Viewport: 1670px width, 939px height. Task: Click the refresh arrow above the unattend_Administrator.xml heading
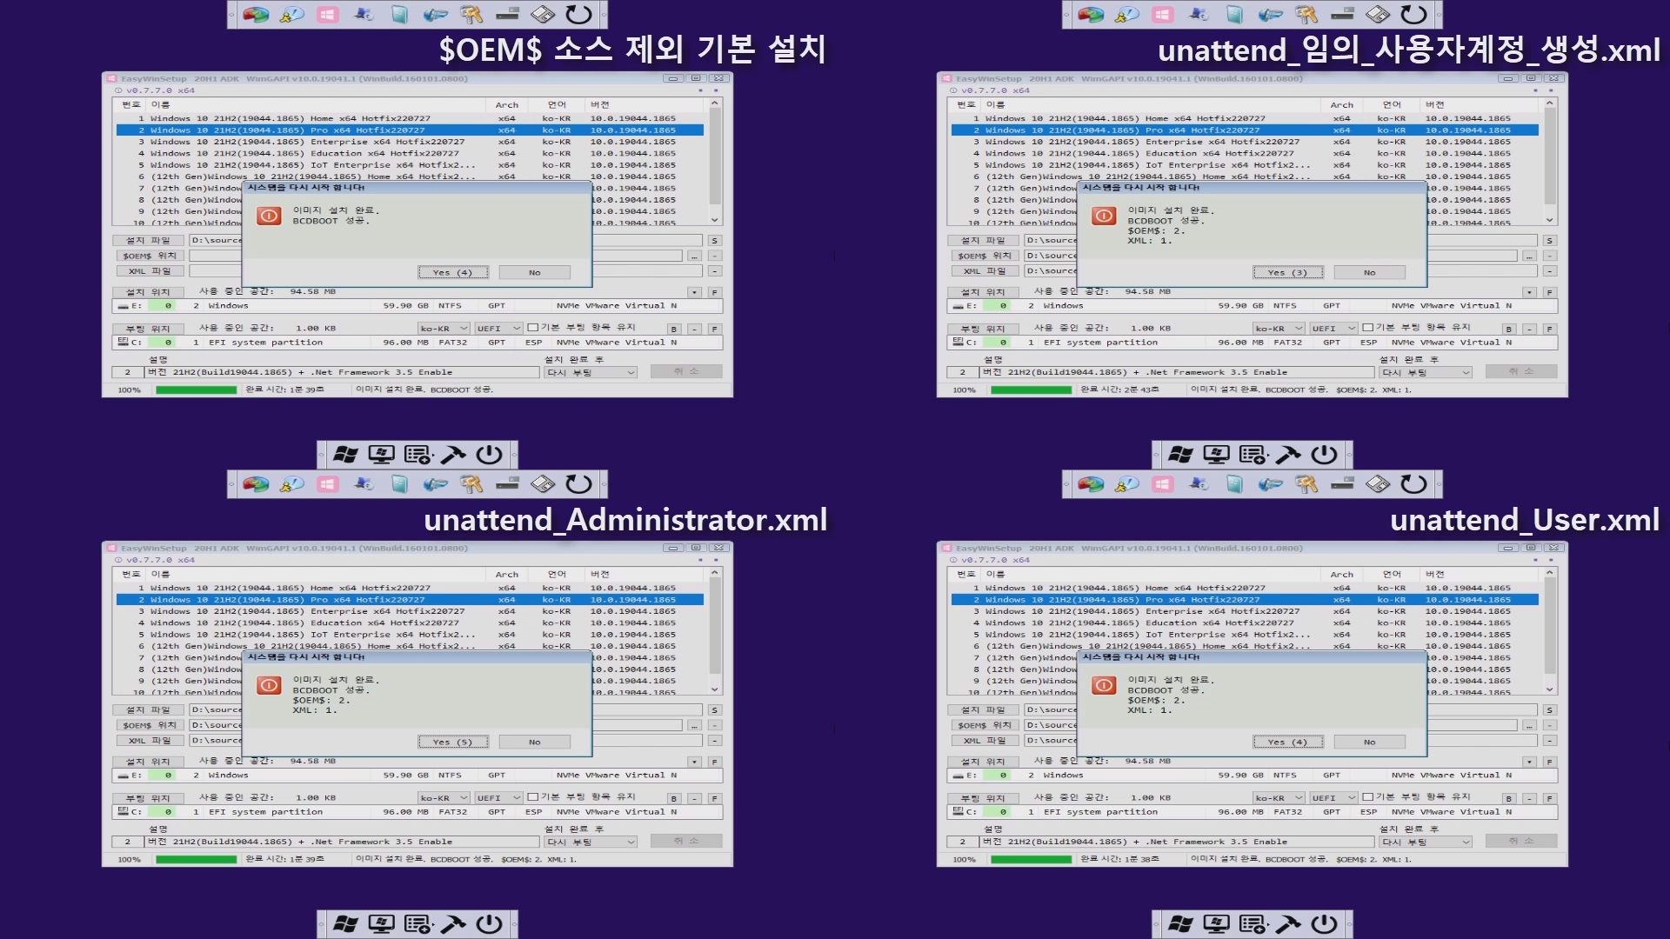(x=578, y=484)
